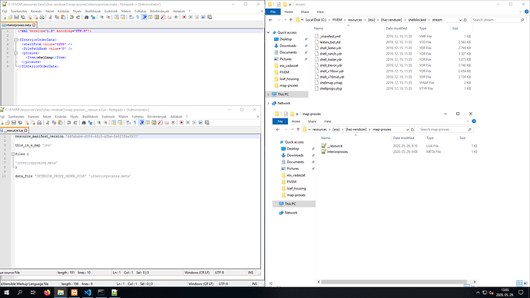Click the Search stream input field
This screenshot has height=298, width=530.
[498, 20]
